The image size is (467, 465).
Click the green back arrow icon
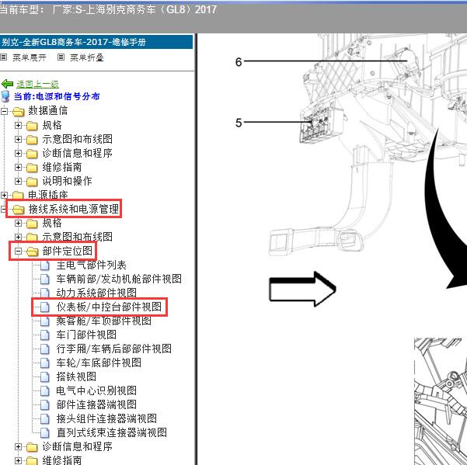(x=7, y=84)
